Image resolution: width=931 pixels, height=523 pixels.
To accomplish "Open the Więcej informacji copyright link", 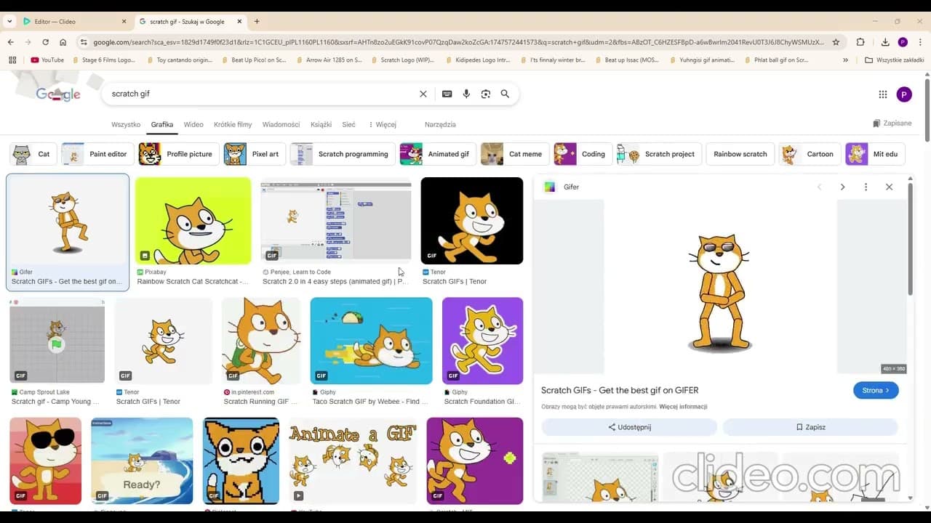I will click(683, 407).
